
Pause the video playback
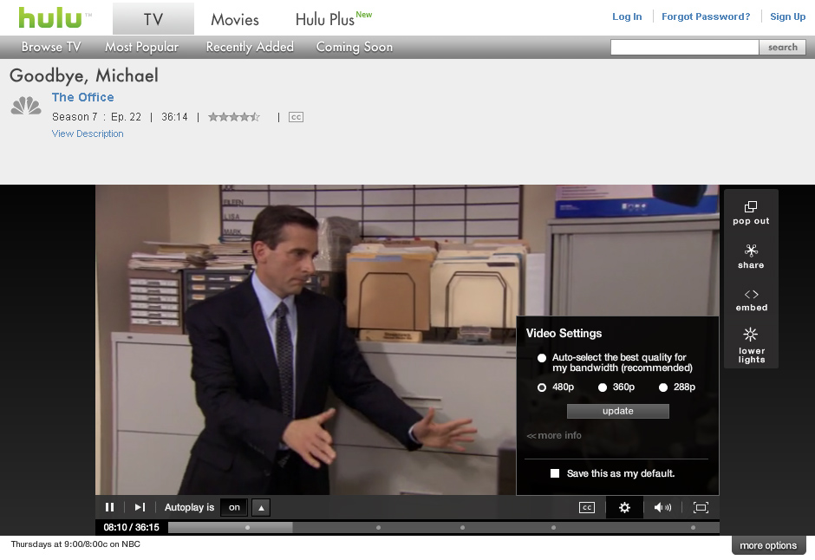109,507
